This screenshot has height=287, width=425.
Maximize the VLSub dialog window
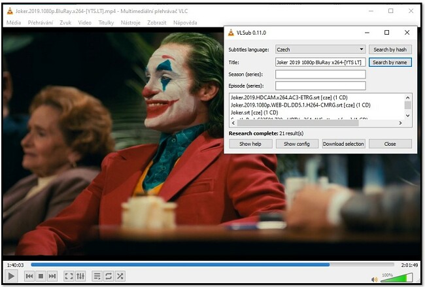[387, 33]
